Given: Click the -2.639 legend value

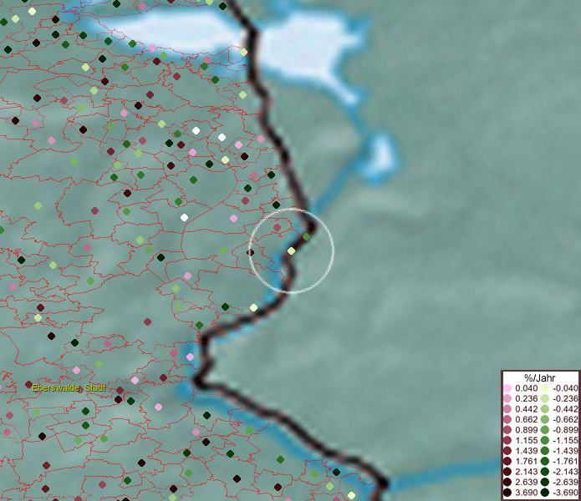Looking at the screenshot, I should click(x=565, y=482).
